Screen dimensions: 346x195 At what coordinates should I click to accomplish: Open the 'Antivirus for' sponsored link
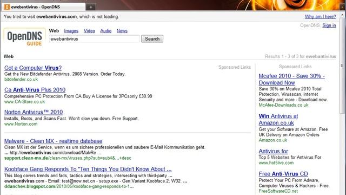(x=274, y=151)
